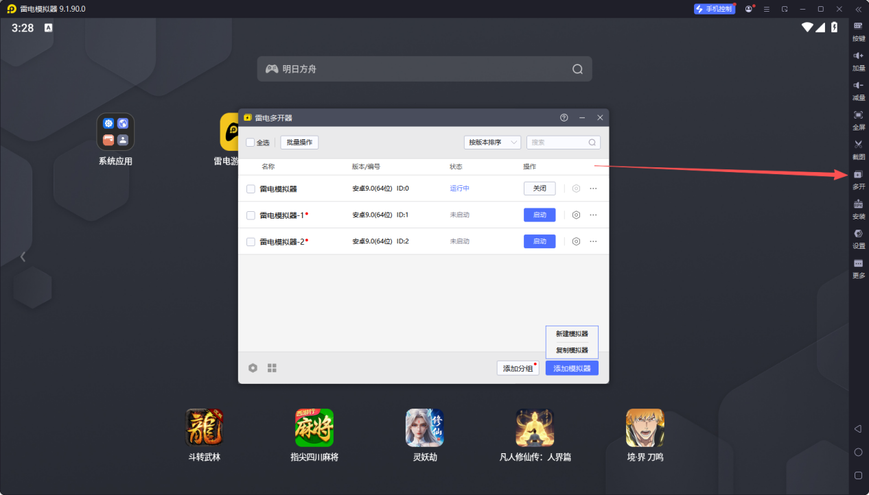The width and height of the screenshot is (869, 495).
Task: Check the box for 雷电模拟器-2 row
Action: [x=251, y=241]
